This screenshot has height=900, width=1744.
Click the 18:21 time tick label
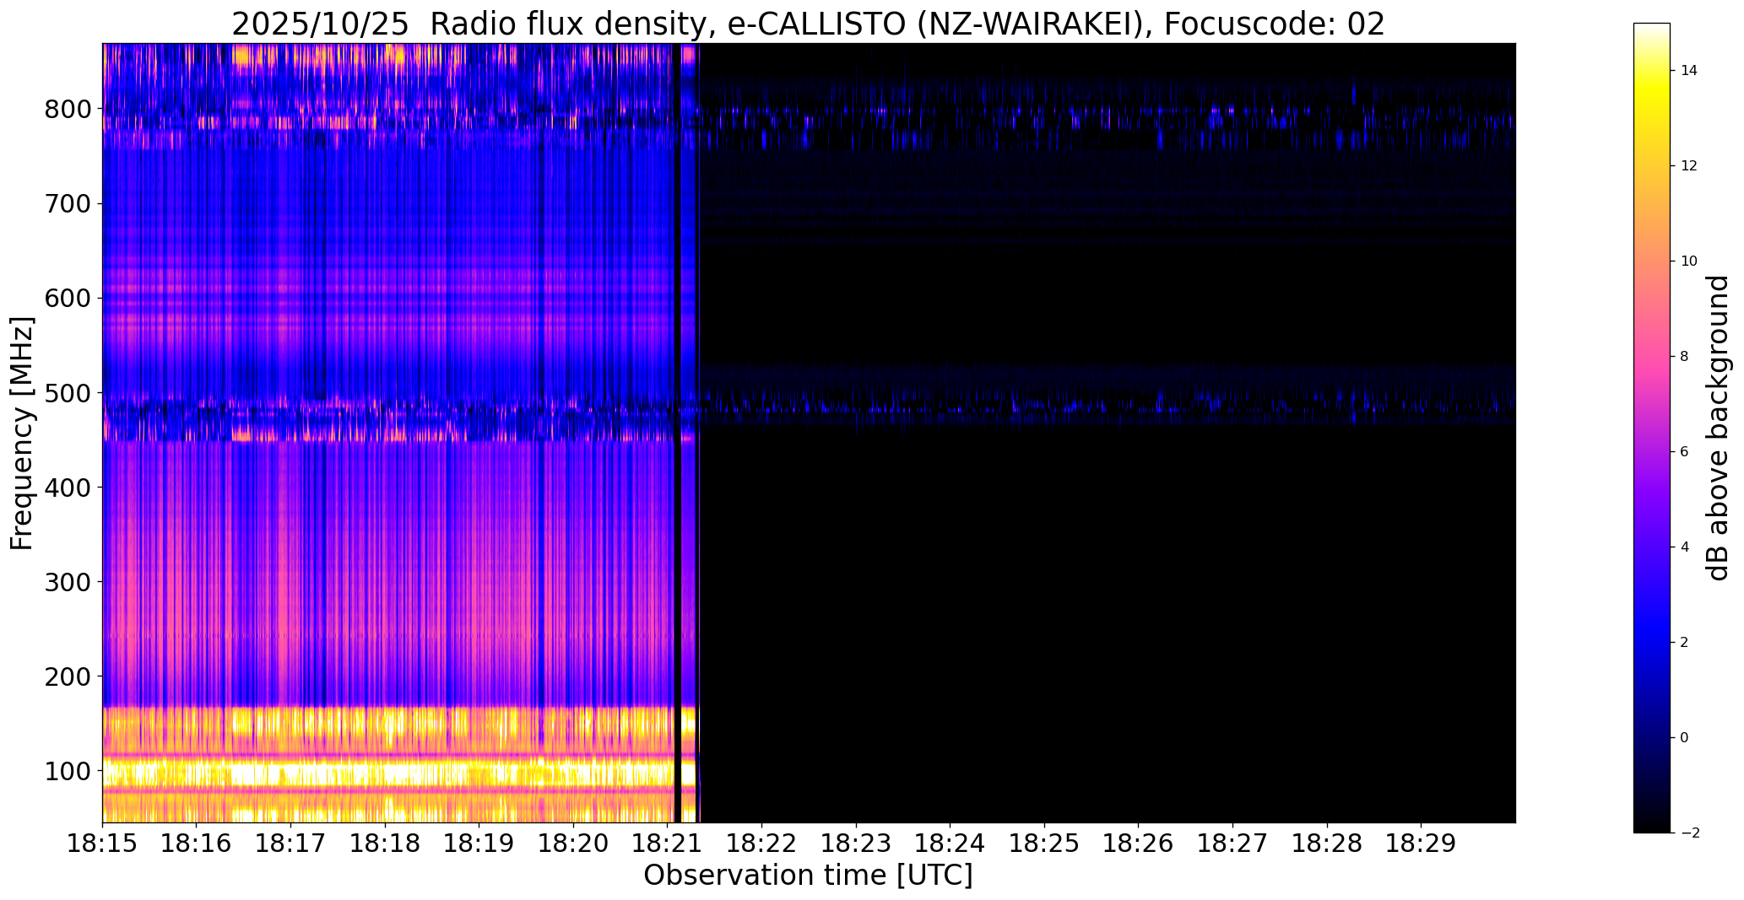(x=668, y=843)
